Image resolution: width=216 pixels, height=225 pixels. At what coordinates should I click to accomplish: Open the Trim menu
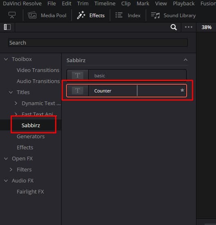coord(82,3)
